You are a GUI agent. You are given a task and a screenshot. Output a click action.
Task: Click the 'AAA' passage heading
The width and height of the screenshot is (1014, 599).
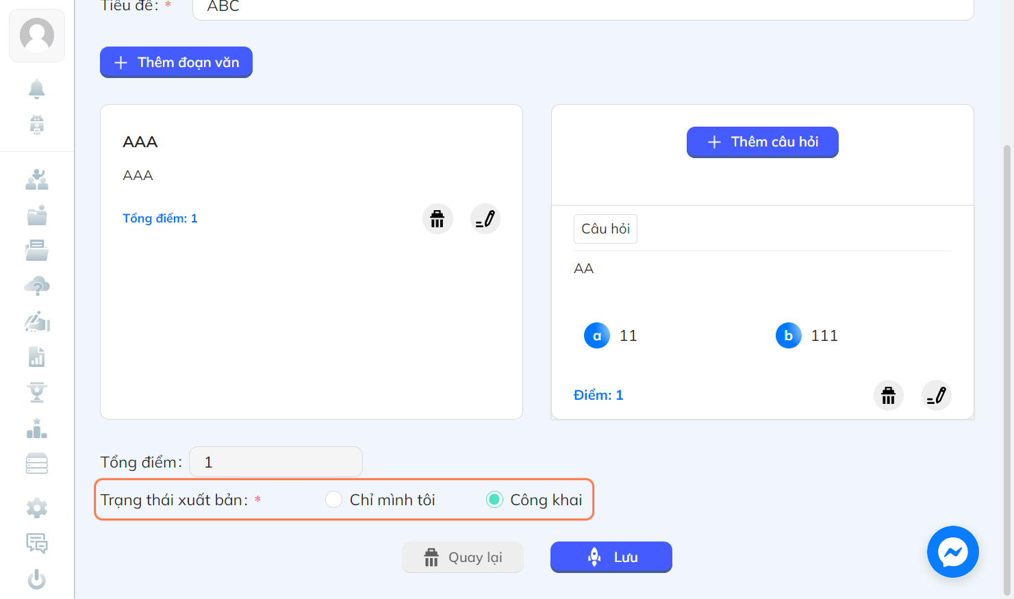pos(140,142)
